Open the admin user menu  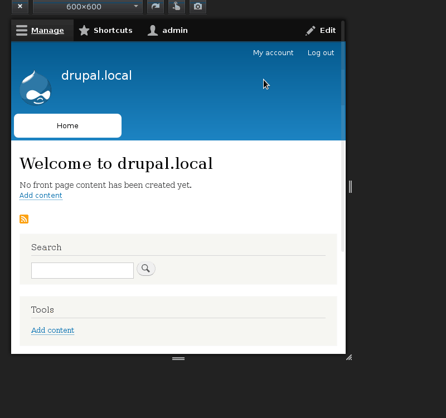point(168,31)
